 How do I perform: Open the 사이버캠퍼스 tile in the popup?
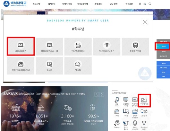[x=21, y=46]
